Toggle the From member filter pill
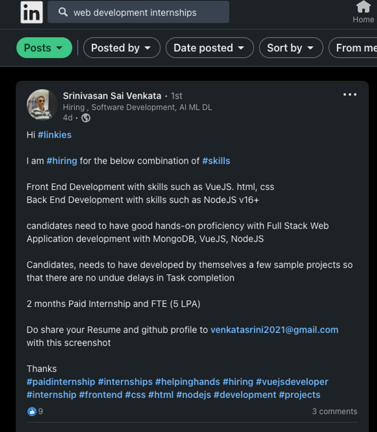 [353, 48]
